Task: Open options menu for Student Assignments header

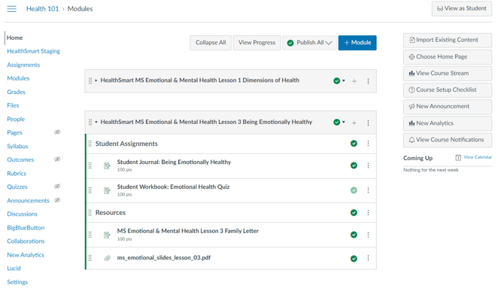Action: [368, 144]
